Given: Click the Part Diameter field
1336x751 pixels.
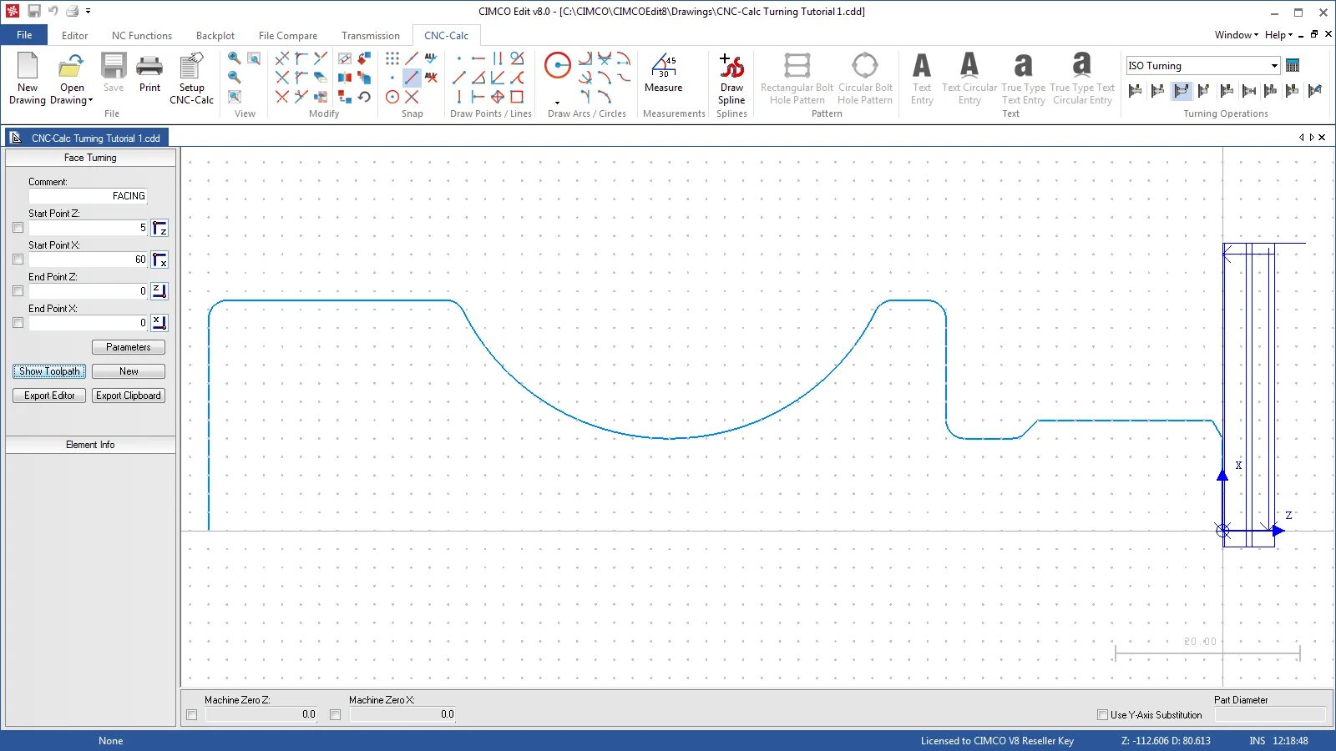Looking at the screenshot, I should [x=1270, y=715].
